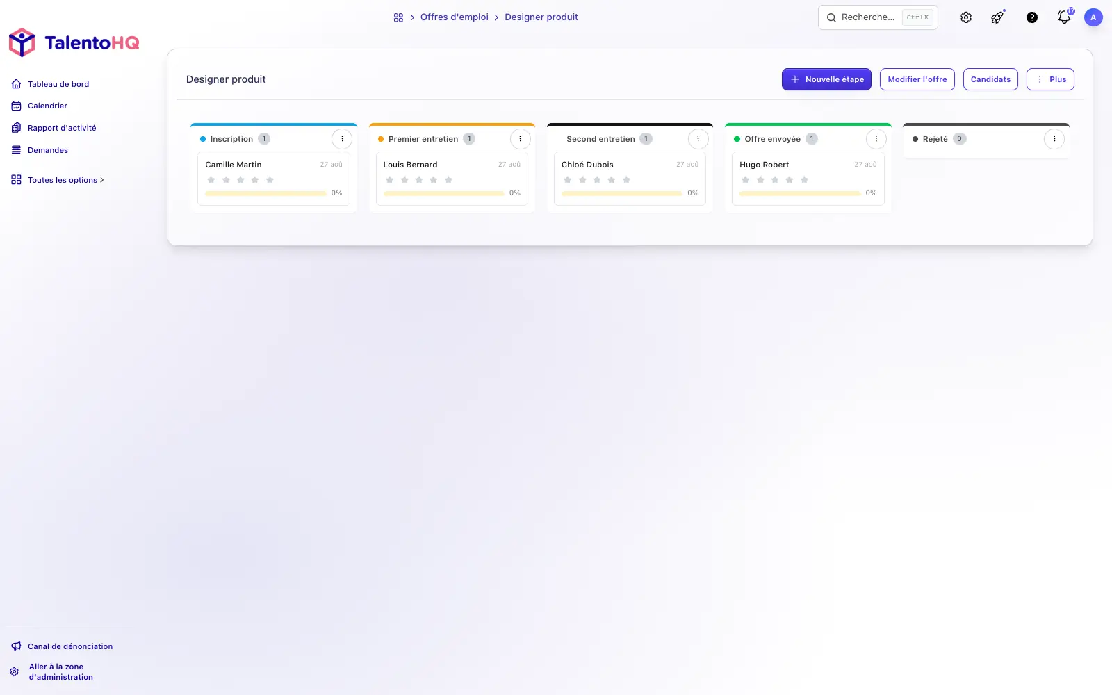Open Louis Bernard candidate card
1112x695 pixels.
452,179
